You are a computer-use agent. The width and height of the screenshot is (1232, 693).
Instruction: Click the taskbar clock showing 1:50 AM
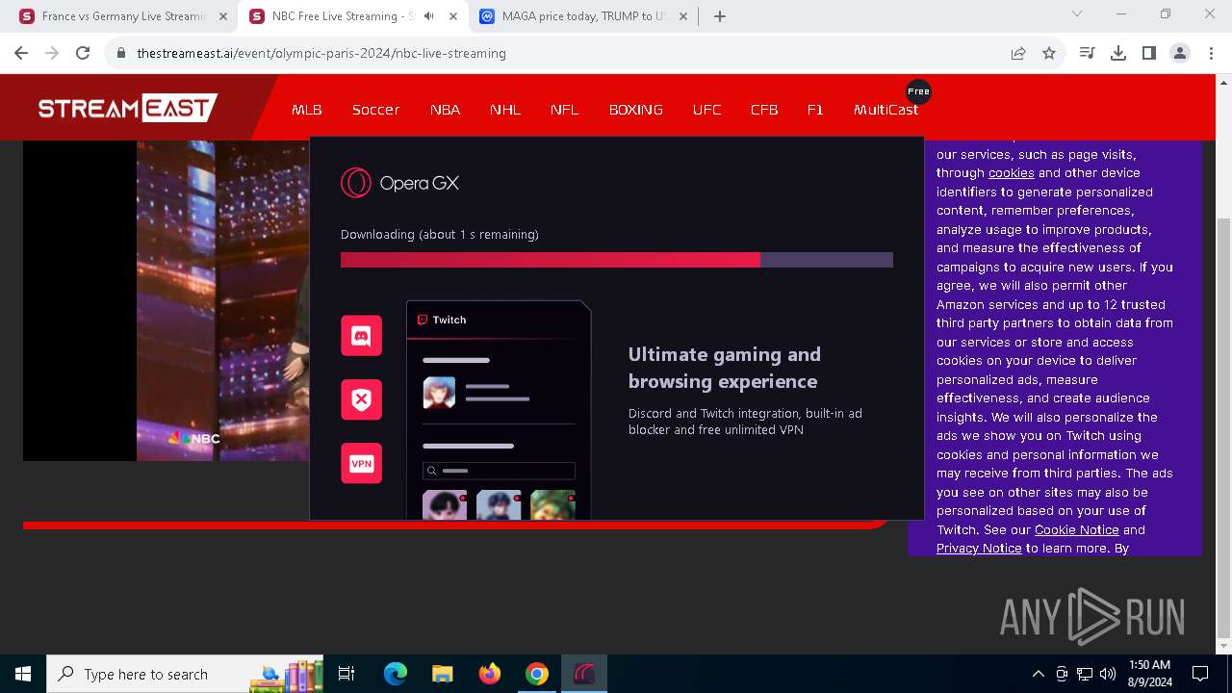(1149, 674)
